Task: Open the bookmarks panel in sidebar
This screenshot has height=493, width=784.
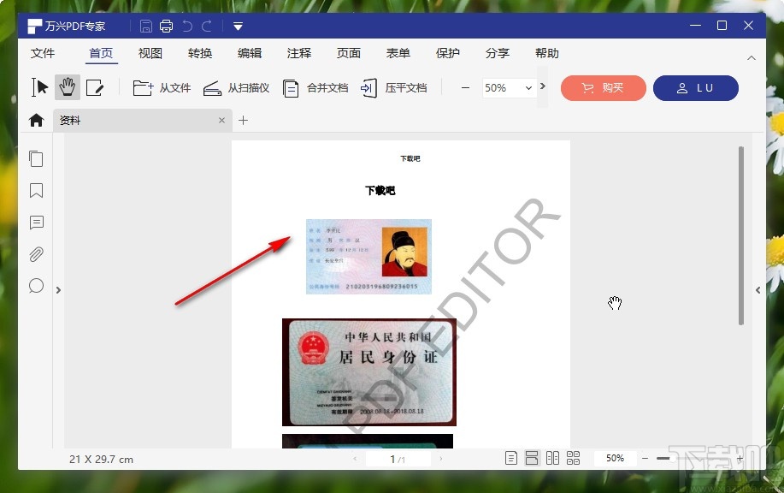Action: point(36,191)
